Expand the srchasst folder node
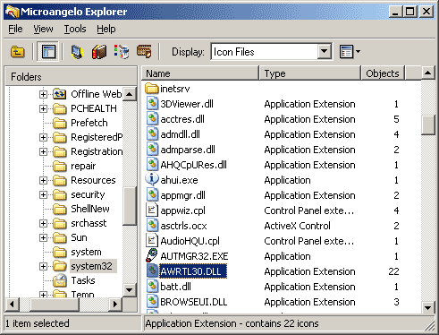Image resolution: width=439 pixels, height=335 pixels. [43, 223]
